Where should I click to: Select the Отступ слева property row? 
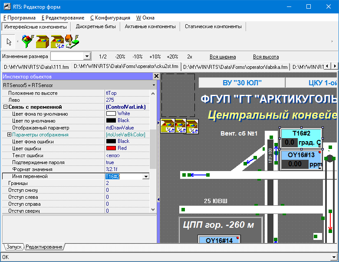(76, 197)
